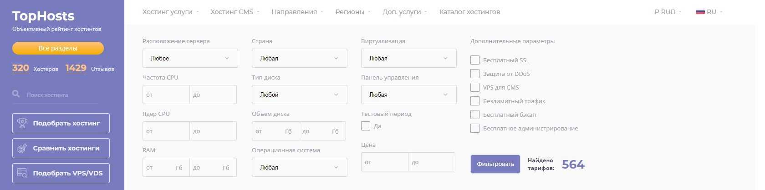This screenshot has height=190, width=765.
Task: Click the trophy icon beside Подобрать хостинг
Action: point(22,123)
